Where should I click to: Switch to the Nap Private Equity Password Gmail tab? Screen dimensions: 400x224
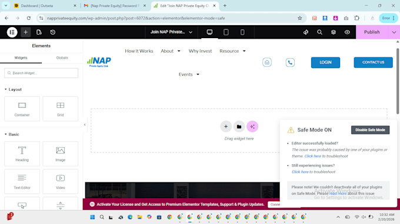[114, 6]
